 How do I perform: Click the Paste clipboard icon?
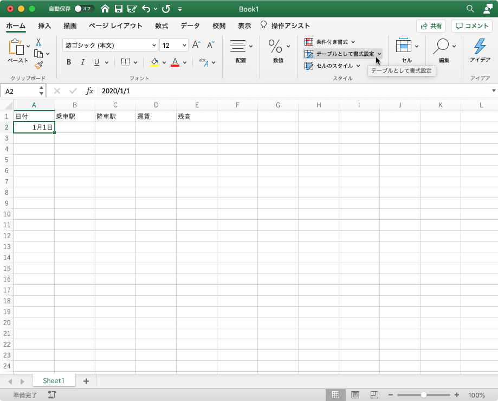[16, 47]
